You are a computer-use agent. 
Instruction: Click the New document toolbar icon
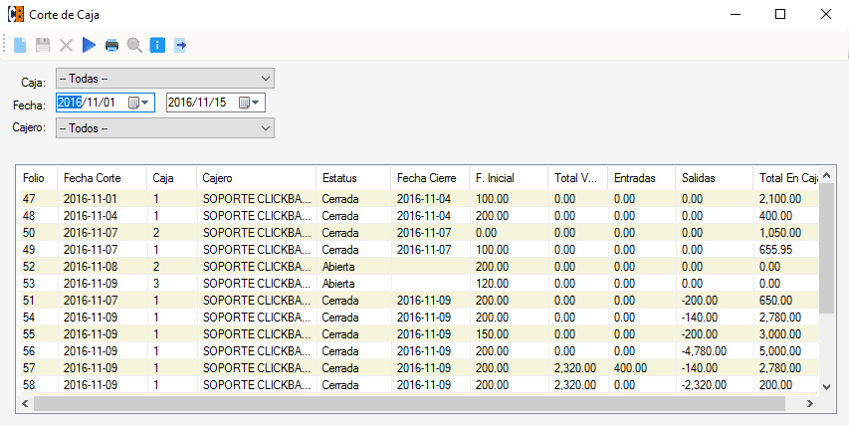[20, 45]
